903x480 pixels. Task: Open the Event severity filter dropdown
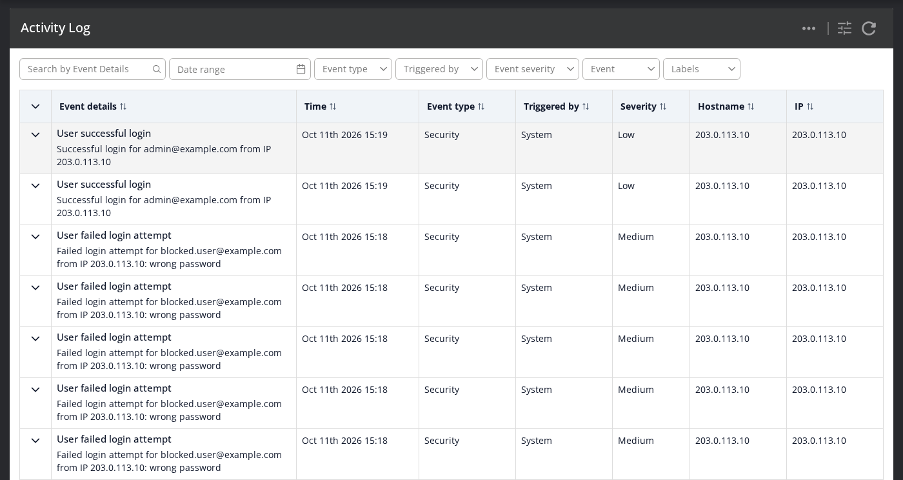point(533,69)
